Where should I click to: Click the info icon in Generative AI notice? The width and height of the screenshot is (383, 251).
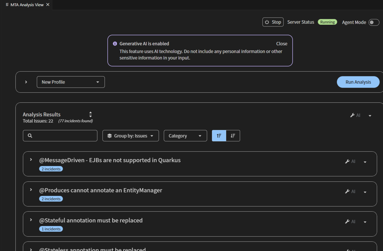(x=115, y=44)
